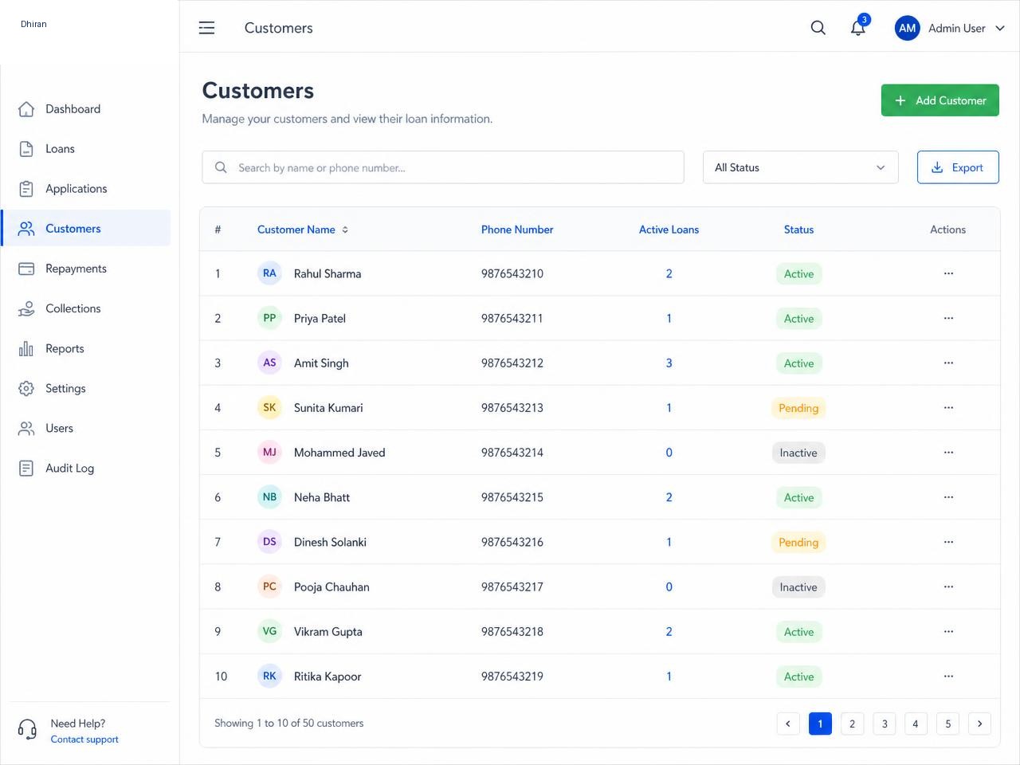Open the Dashboard menu item
1020x765 pixels.
coord(86,109)
